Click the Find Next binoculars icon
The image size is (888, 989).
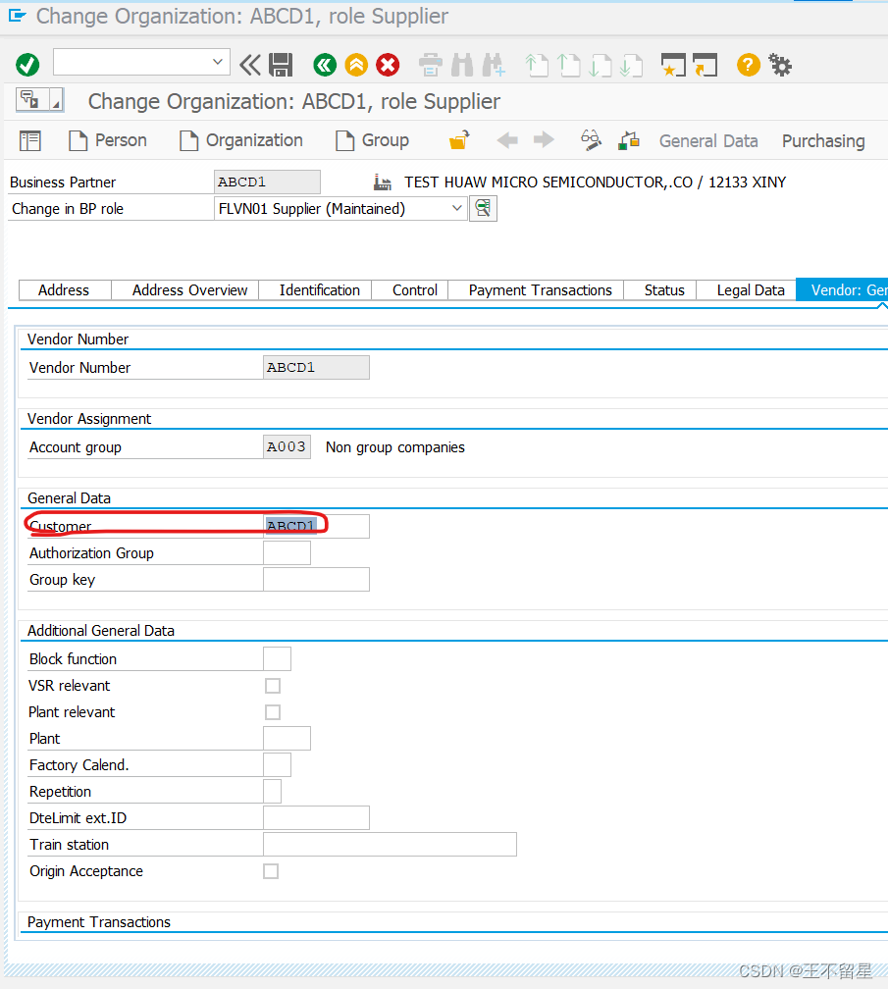click(x=494, y=65)
